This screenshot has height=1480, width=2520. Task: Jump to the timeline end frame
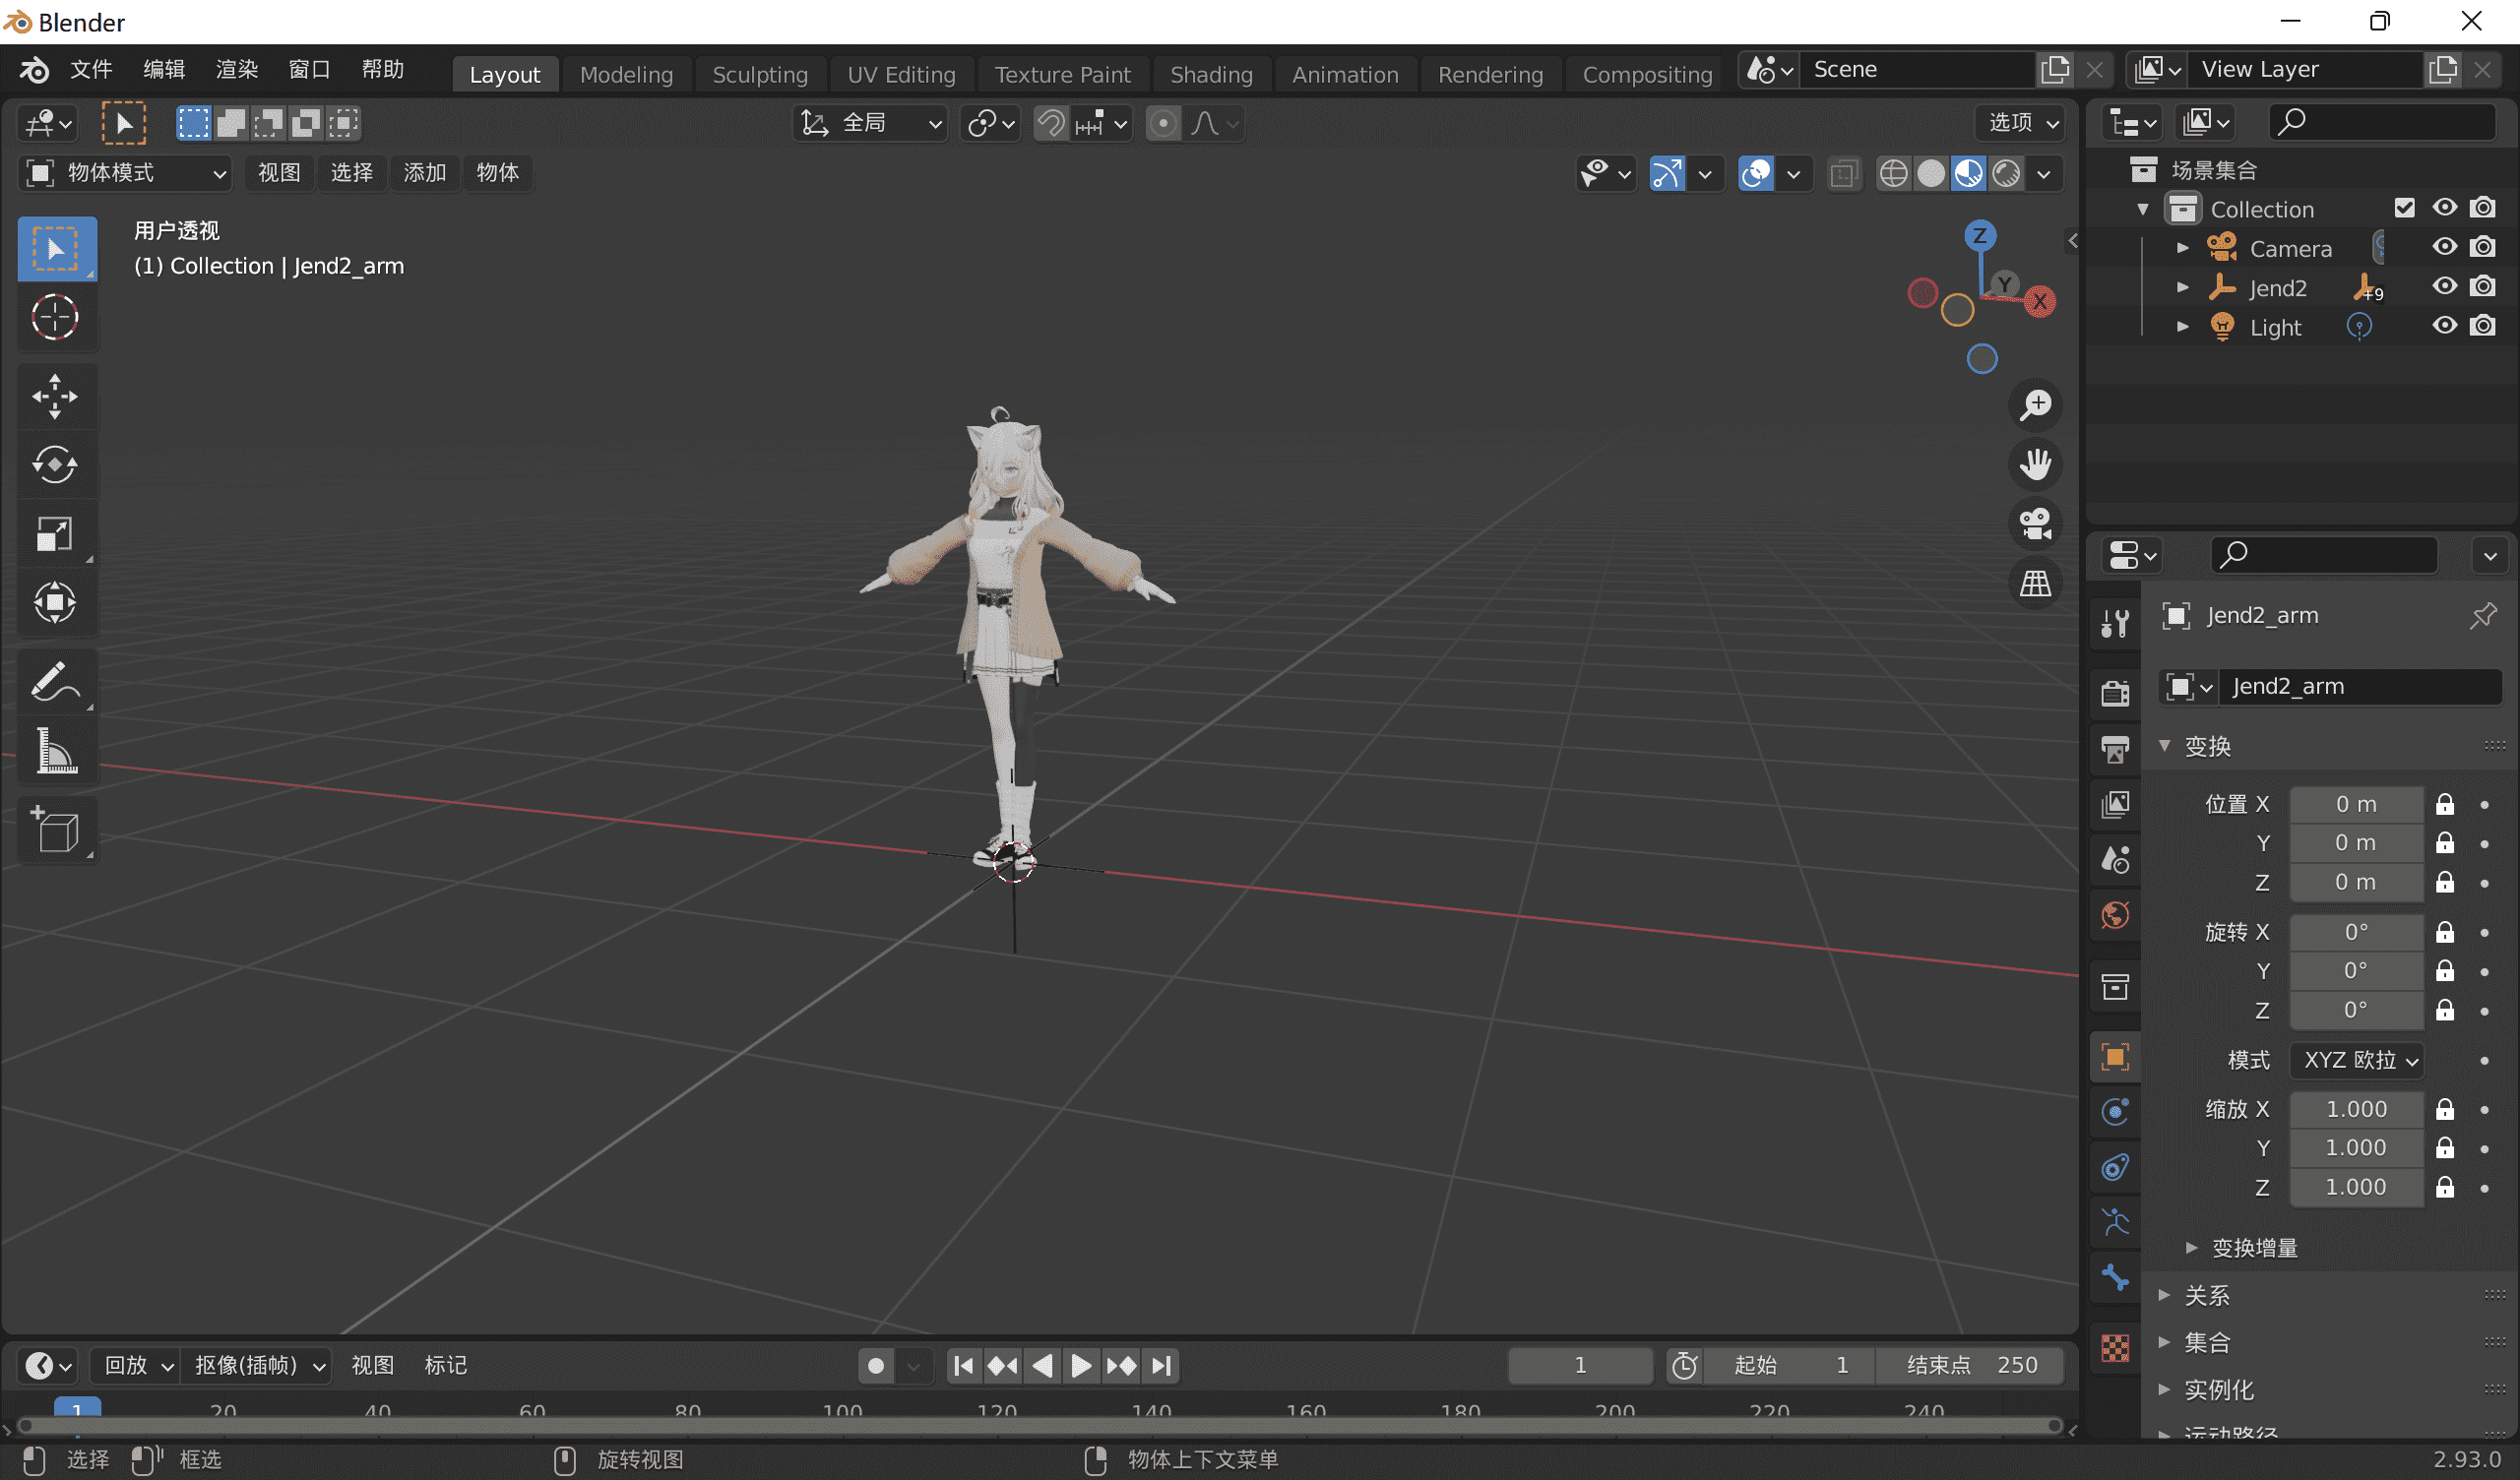[1160, 1365]
